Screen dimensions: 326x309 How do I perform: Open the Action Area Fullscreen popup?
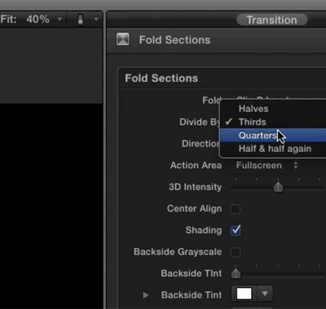pyautogui.click(x=267, y=165)
